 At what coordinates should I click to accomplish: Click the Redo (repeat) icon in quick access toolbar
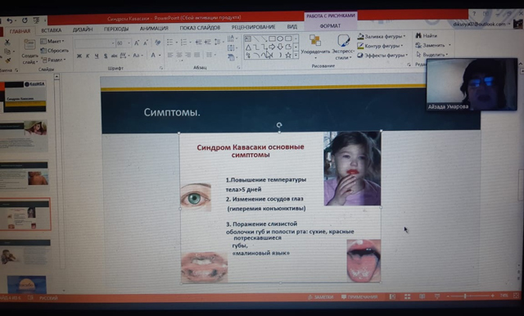click(25, 20)
